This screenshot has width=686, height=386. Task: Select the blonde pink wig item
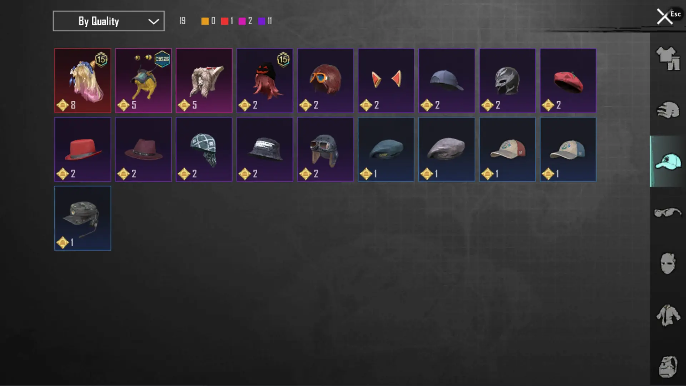click(83, 81)
